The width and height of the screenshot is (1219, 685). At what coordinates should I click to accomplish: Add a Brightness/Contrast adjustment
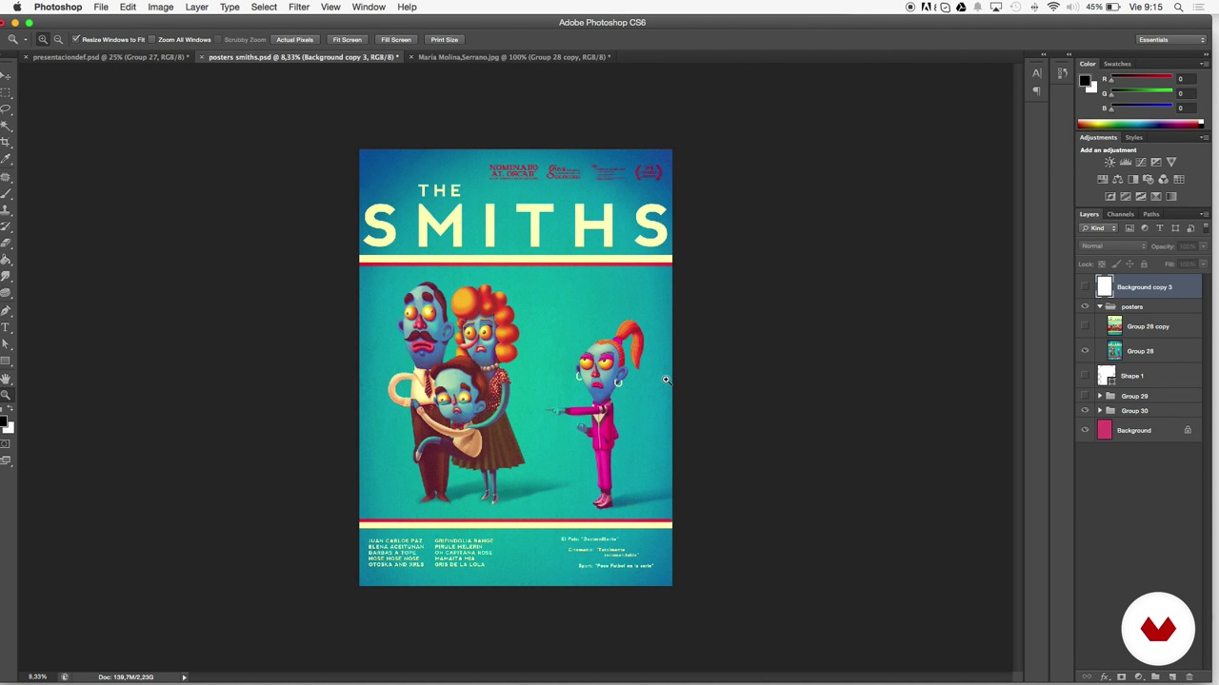point(1109,162)
